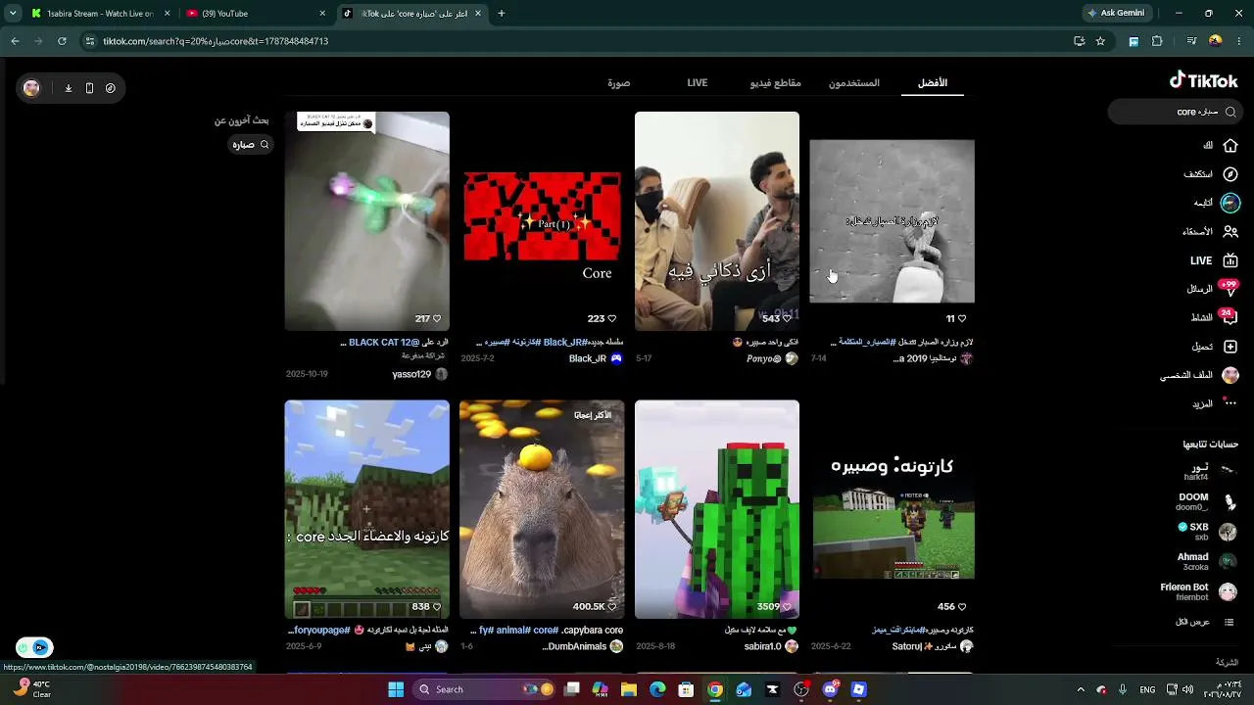Viewport: 1254px width, 705px height.
Task: Open File Explorer from taskbar
Action: click(x=629, y=689)
